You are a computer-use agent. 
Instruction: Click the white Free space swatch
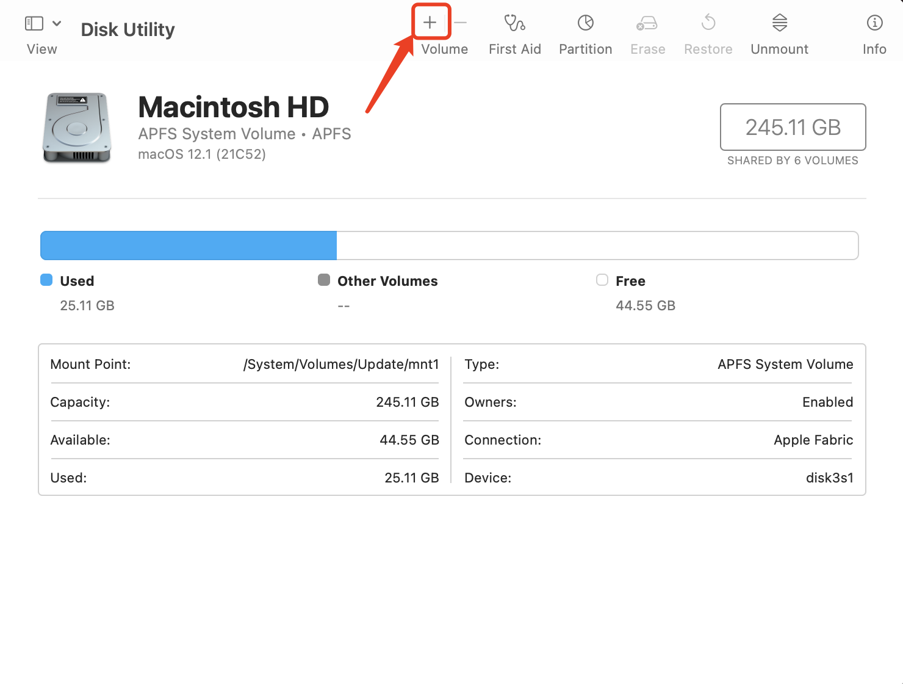pos(602,280)
